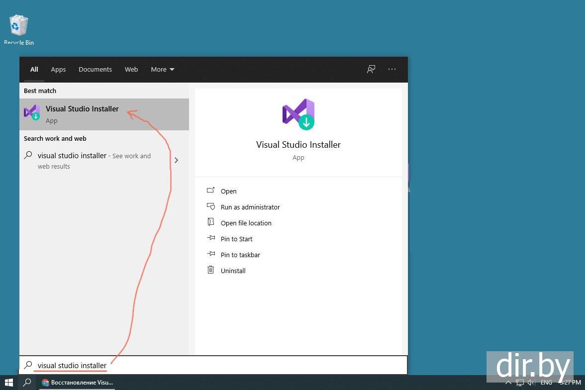Expand the More filter dropdown
585x390 pixels.
coord(162,70)
